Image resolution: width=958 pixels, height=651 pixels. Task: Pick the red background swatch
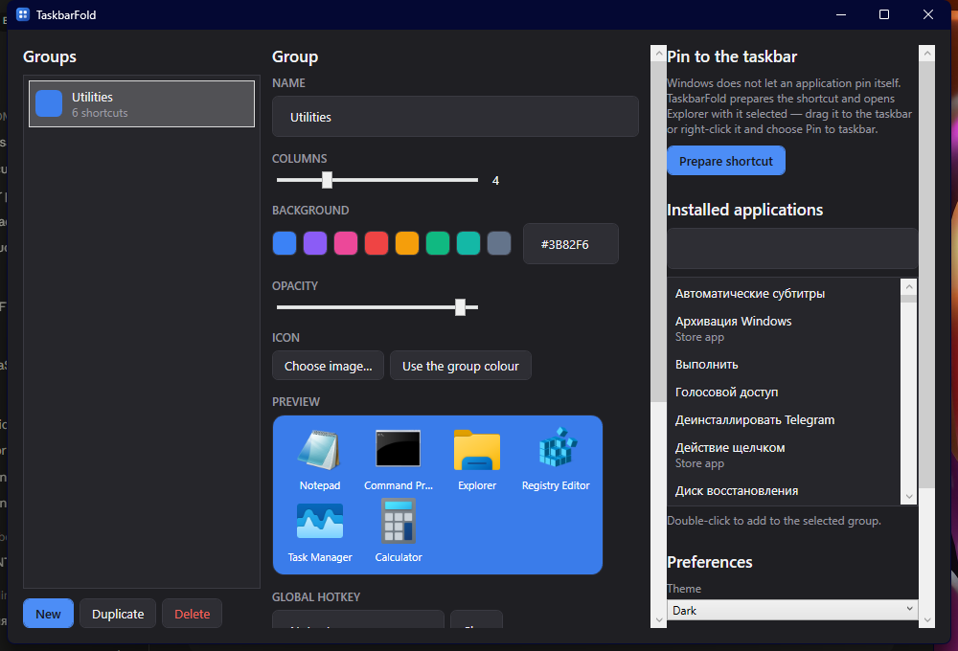tap(376, 243)
